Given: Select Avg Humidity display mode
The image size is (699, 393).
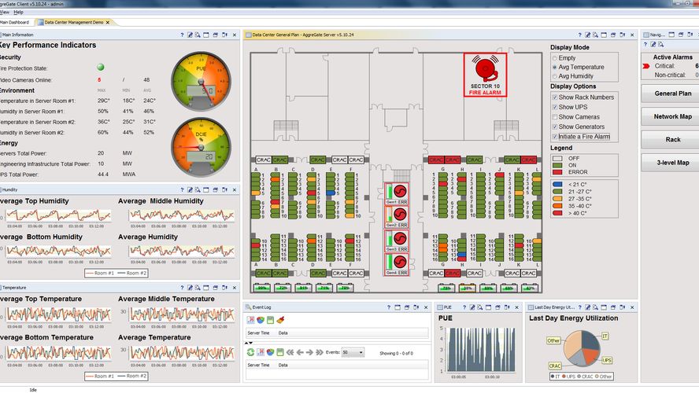Looking at the screenshot, I should (554, 76).
